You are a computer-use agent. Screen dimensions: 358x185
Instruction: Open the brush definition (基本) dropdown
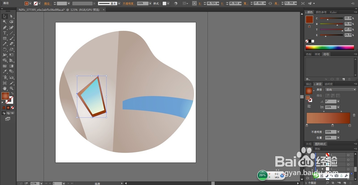119,4
